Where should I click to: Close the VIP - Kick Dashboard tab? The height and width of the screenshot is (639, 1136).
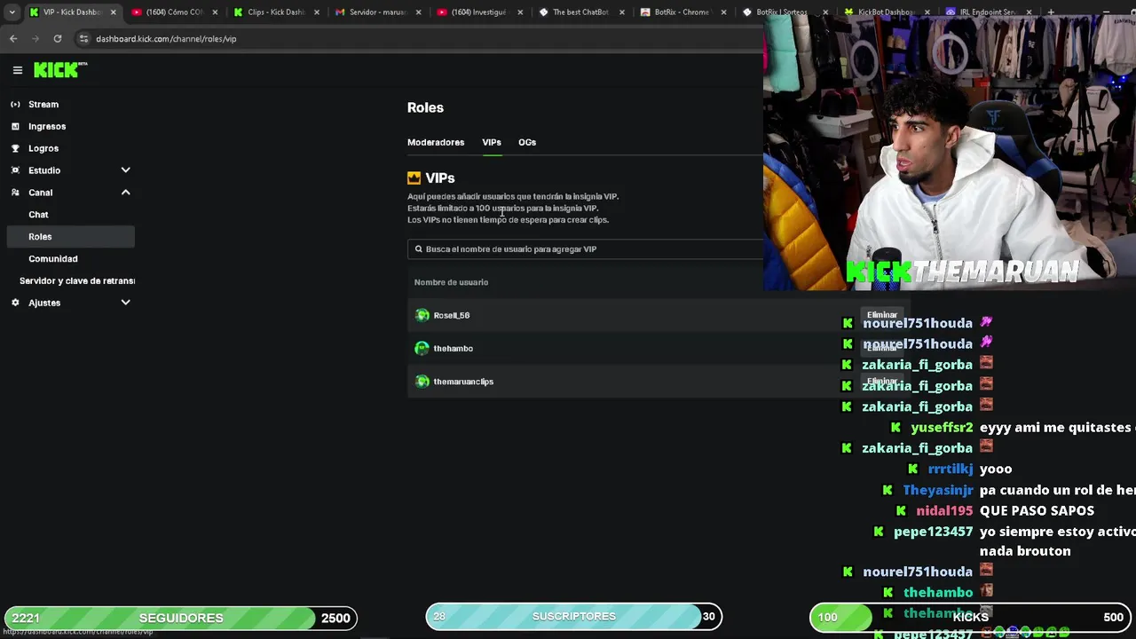coord(113,12)
